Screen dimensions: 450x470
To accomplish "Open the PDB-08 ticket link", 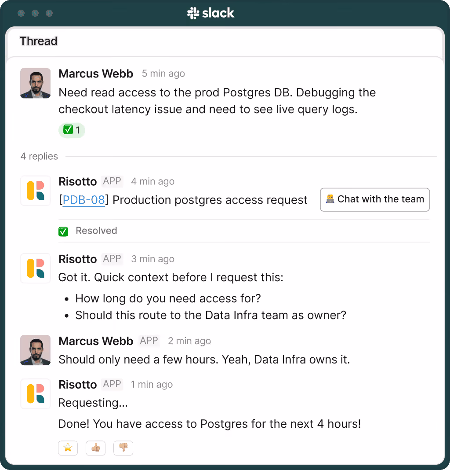I will click(x=83, y=200).
